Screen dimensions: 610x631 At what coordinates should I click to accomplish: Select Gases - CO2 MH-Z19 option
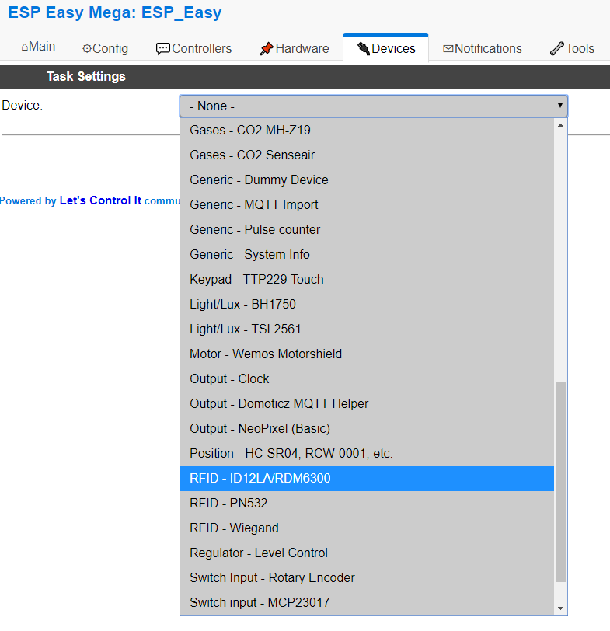[250, 130]
